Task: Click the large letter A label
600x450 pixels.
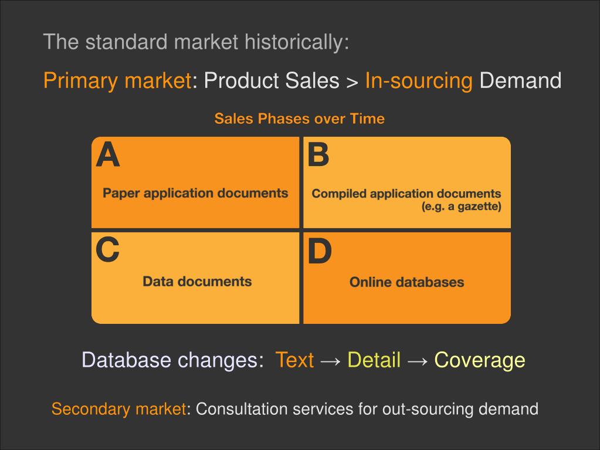Action: point(108,154)
